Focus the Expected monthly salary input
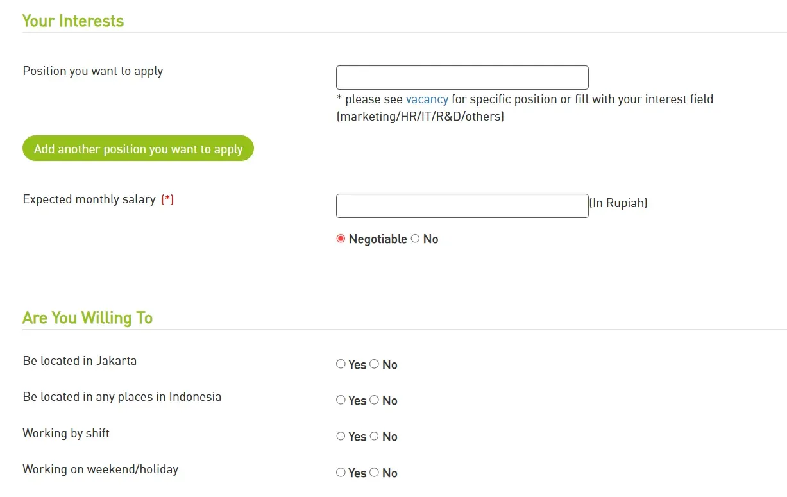This screenshot has height=497, width=787. 462,206
